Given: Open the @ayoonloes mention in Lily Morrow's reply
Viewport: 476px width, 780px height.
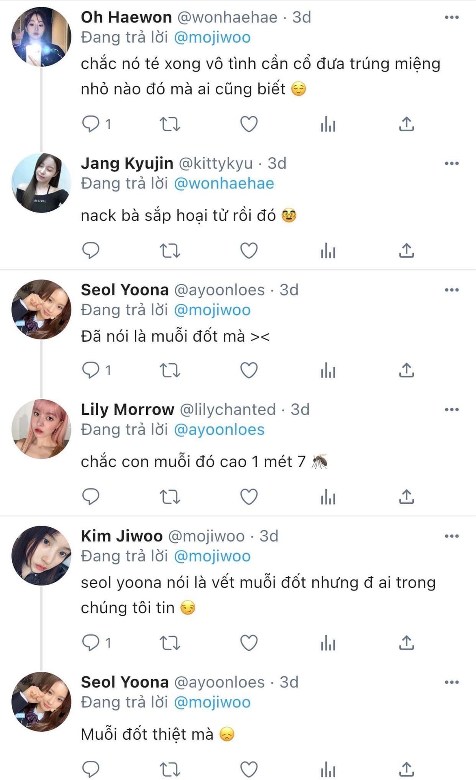Looking at the screenshot, I should (x=219, y=430).
